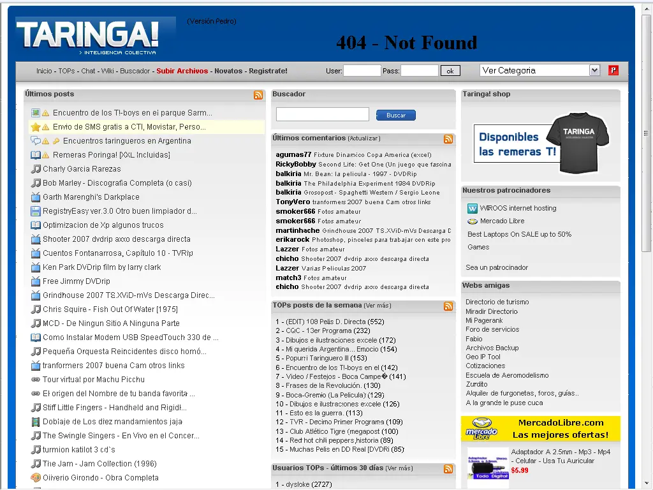Open user dysloke in Usuarios TOPs
The image size is (653, 490).
pos(298,485)
